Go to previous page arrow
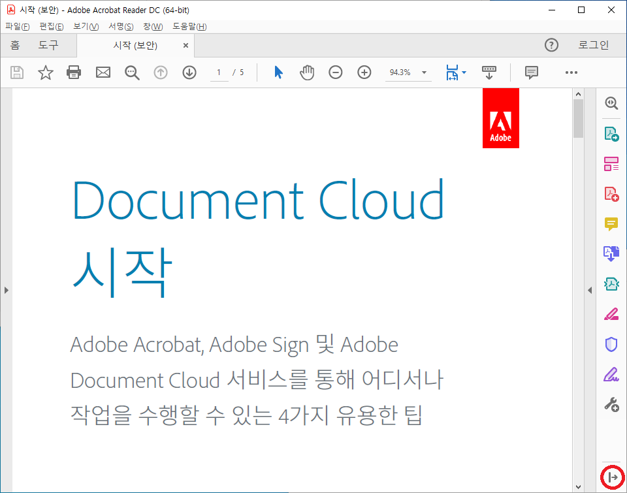The height and width of the screenshot is (493, 627). coord(161,72)
